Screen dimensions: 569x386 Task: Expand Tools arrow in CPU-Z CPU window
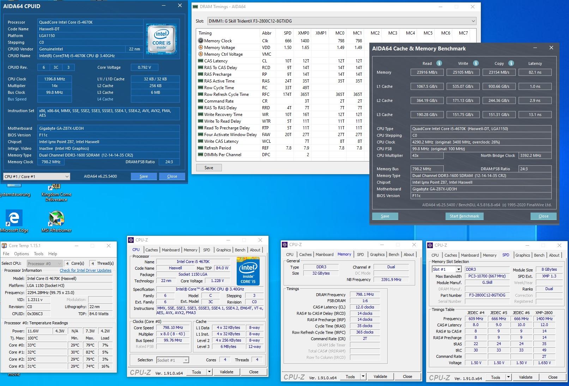point(209,372)
